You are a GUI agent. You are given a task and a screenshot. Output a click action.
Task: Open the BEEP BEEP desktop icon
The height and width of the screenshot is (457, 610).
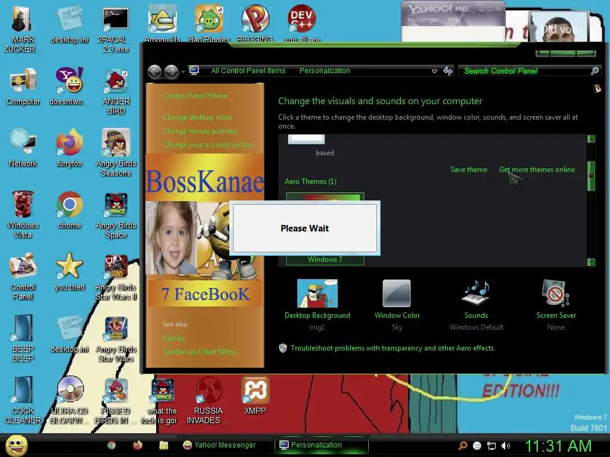[23, 339]
